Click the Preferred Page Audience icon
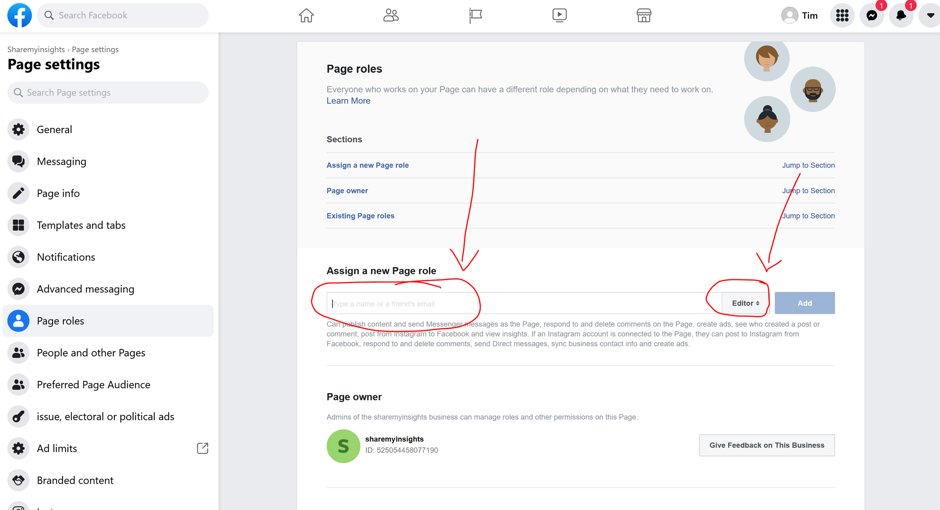This screenshot has height=510, width=940. point(18,385)
